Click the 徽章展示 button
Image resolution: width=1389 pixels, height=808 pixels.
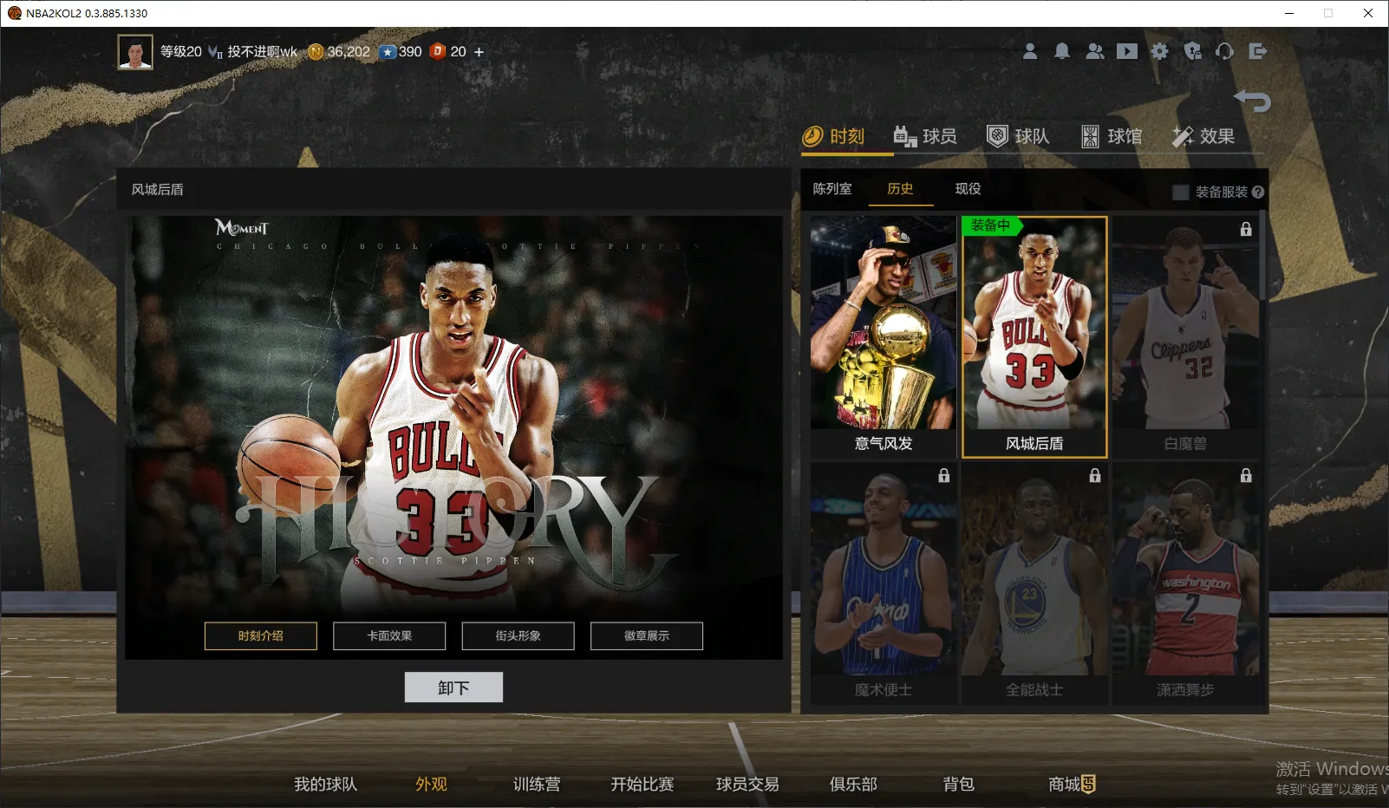pyautogui.click(x=647, y=635)
